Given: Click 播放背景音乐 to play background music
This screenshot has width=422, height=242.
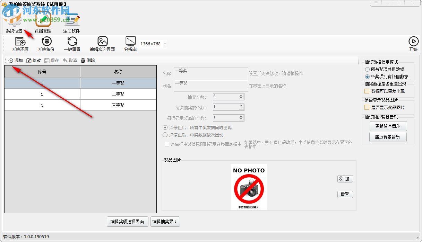Looking at the screenshot, I should [388, 137].
